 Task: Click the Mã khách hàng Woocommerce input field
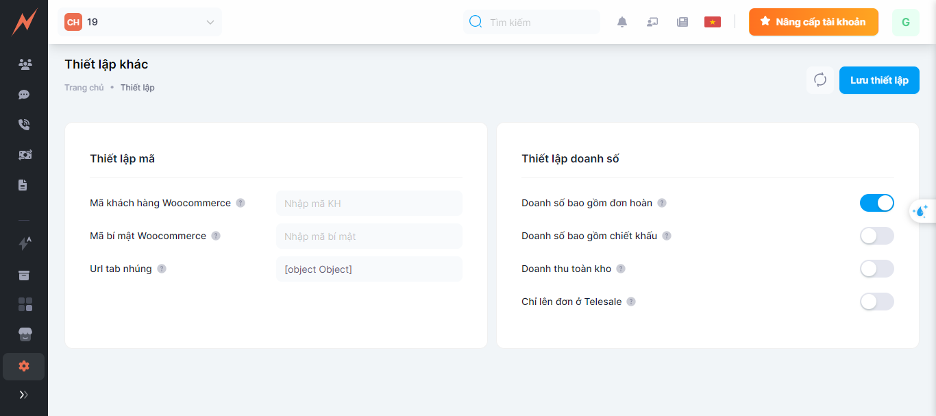click(x=369, y=204)
